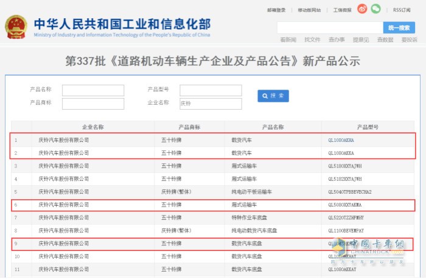Click the 产品商标 input field
The height and width of the screenshot is (279, 426).
[93, 104]
